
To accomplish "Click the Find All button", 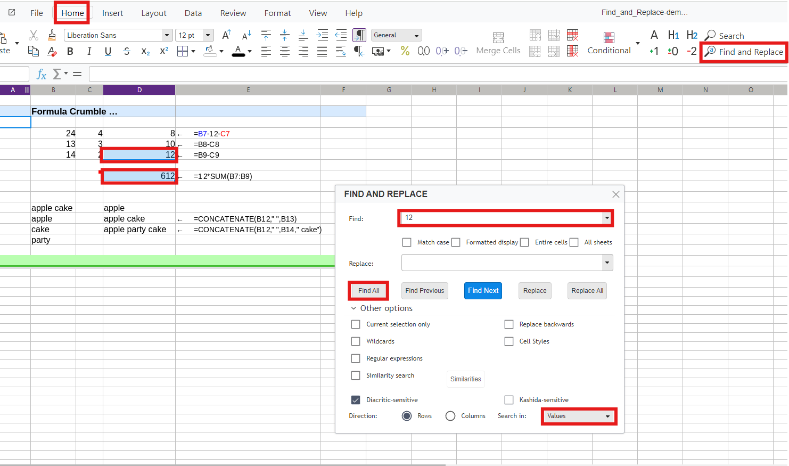I will click(368, 290).
